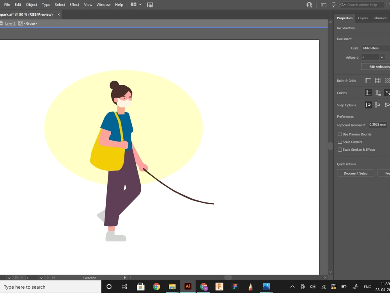Open the Units dropdown showing Millimeters

tap(376, 48)
